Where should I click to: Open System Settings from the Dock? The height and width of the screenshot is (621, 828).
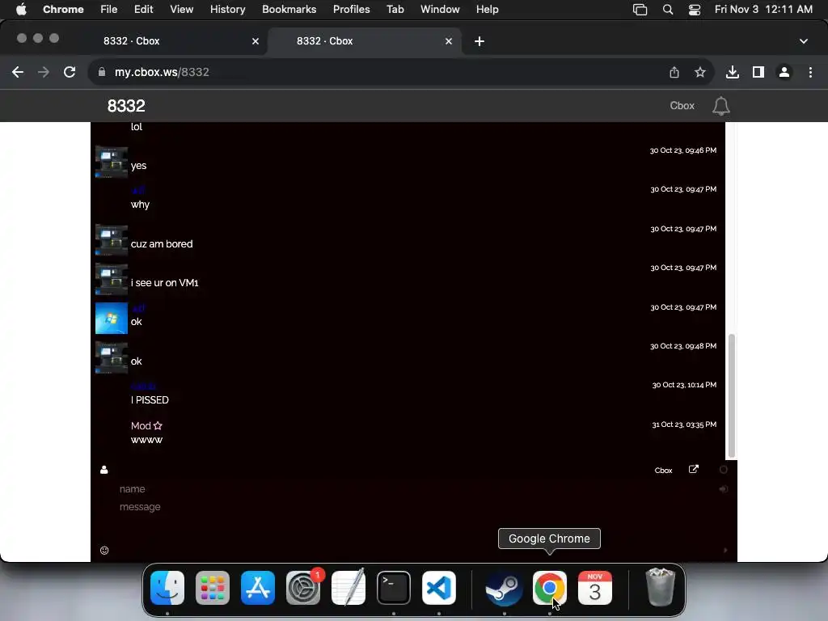tap(303, 588)
